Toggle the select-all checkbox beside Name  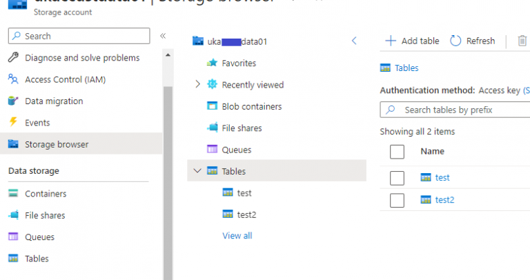(397, 152)
